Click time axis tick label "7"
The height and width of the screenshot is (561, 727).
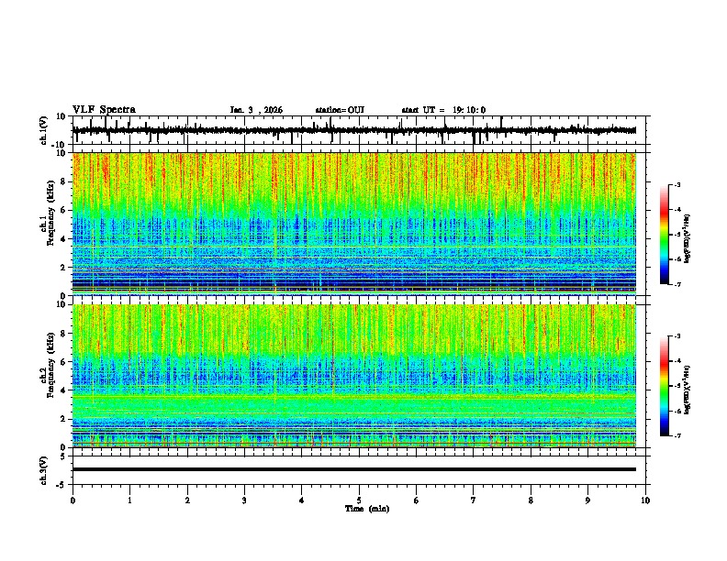474,500
